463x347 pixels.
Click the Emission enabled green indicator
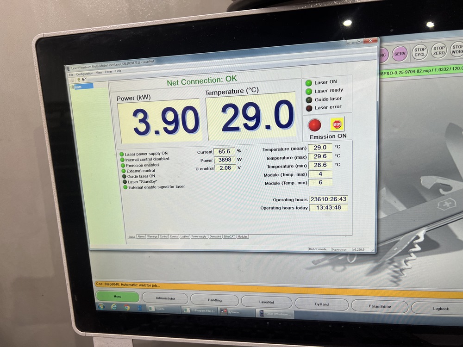[123, 165]
